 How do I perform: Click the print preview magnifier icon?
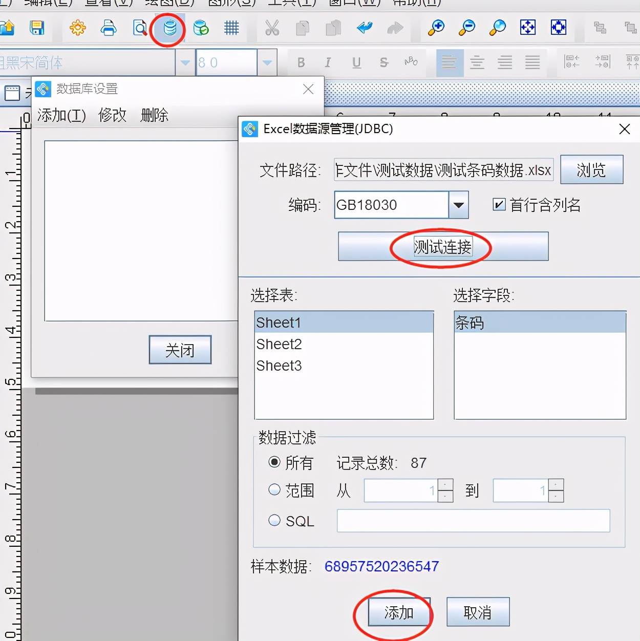(139, 28)
